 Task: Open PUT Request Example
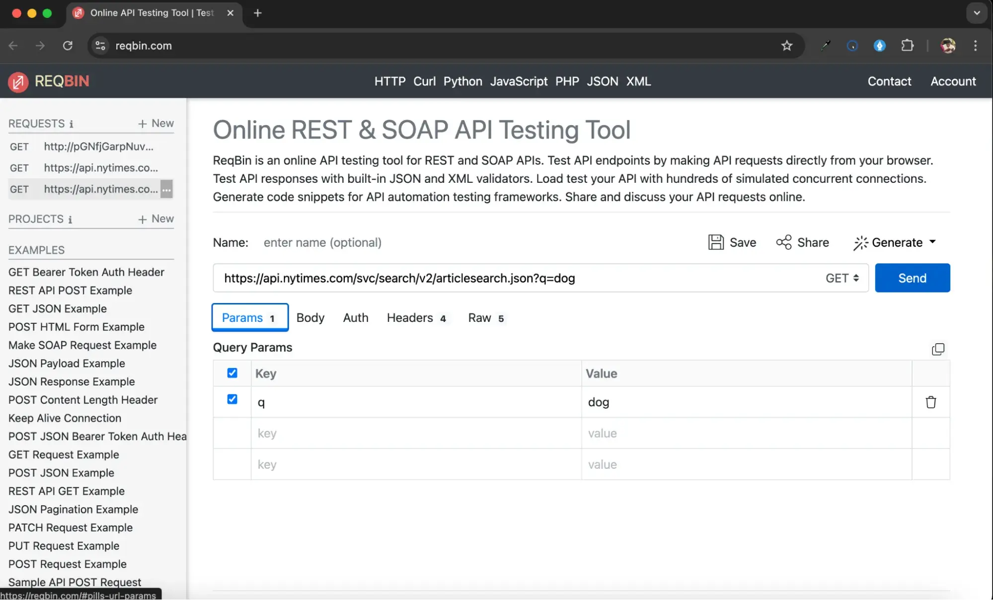coord(64,546)
